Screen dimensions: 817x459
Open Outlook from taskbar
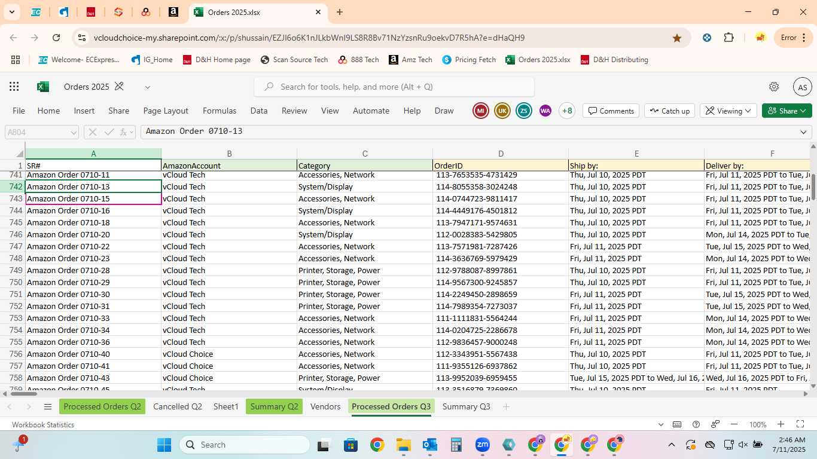[430, 445]
